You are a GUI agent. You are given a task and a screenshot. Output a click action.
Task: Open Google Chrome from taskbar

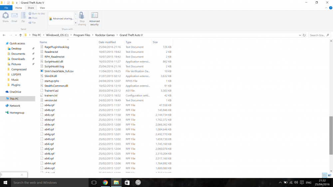[105, 182]
